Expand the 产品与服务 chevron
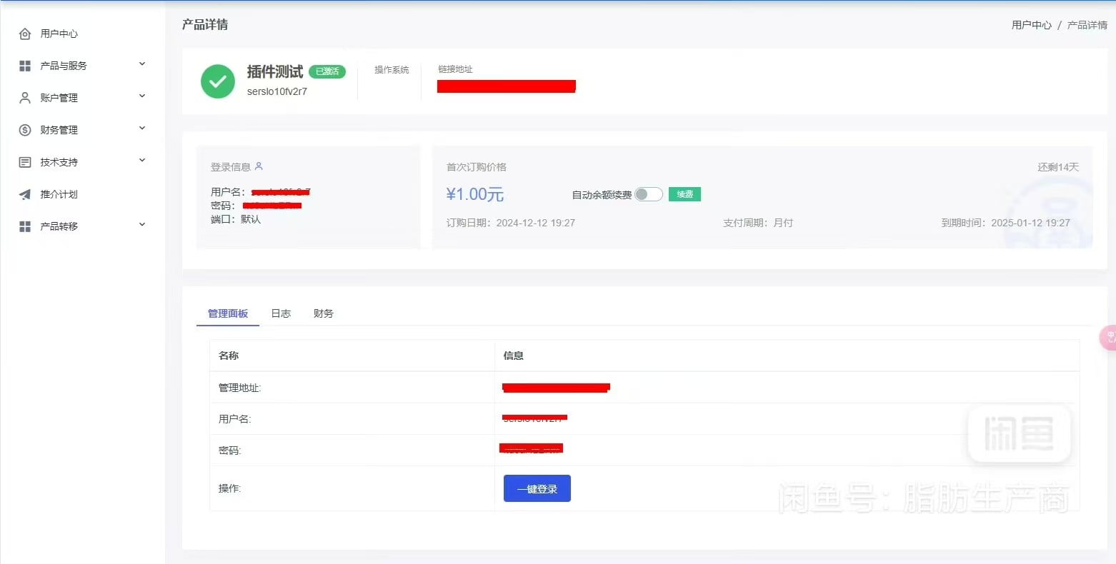Viewport: 1116px width, 564px height. [x=141, y=64]
